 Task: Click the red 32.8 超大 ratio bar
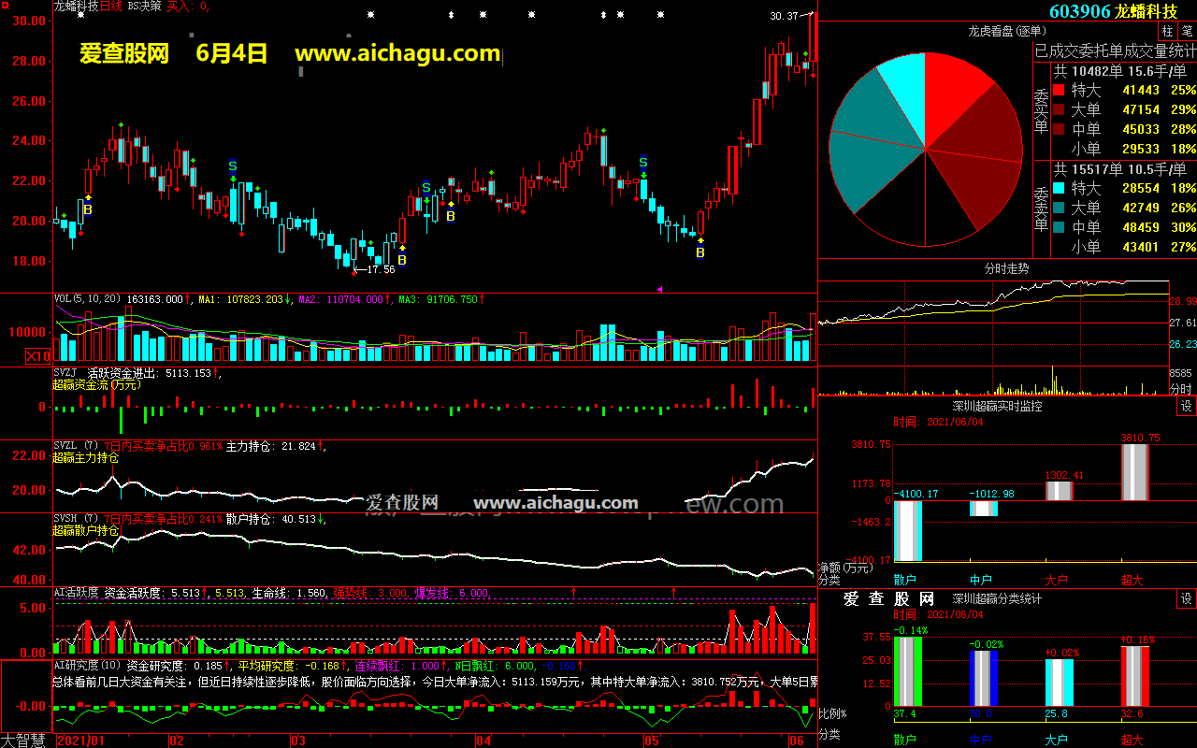point(1134,676)
